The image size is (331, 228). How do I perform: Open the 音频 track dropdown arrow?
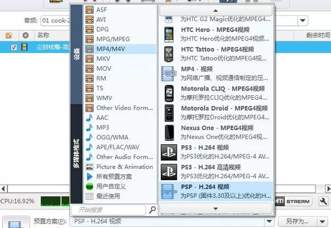[302, 21]
